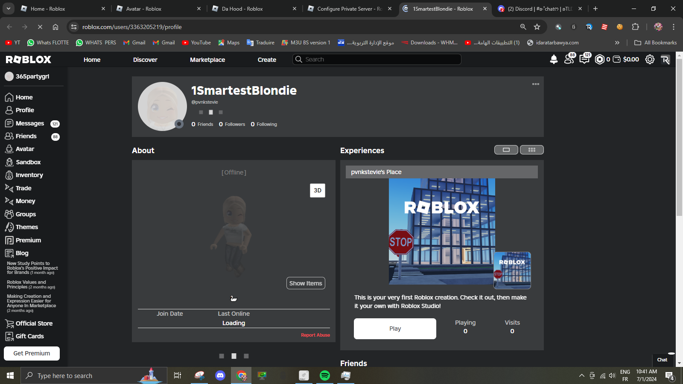
Task: Show hidden system tray icons
Action: click(x=581, y=375)
